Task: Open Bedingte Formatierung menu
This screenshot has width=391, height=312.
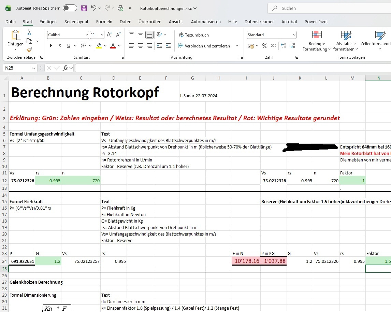Action: pyautogui.click(x=316, y=41)
